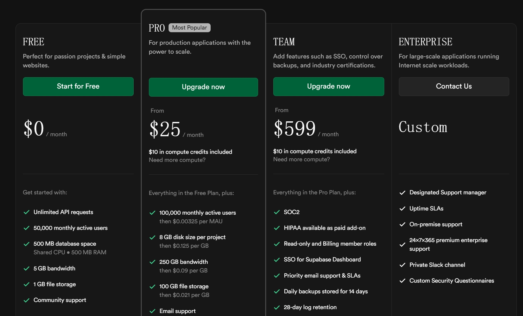Screen dimensions: 523x316
Task: Click checkmark beside Designated Support manager
Action: point(402,193)
